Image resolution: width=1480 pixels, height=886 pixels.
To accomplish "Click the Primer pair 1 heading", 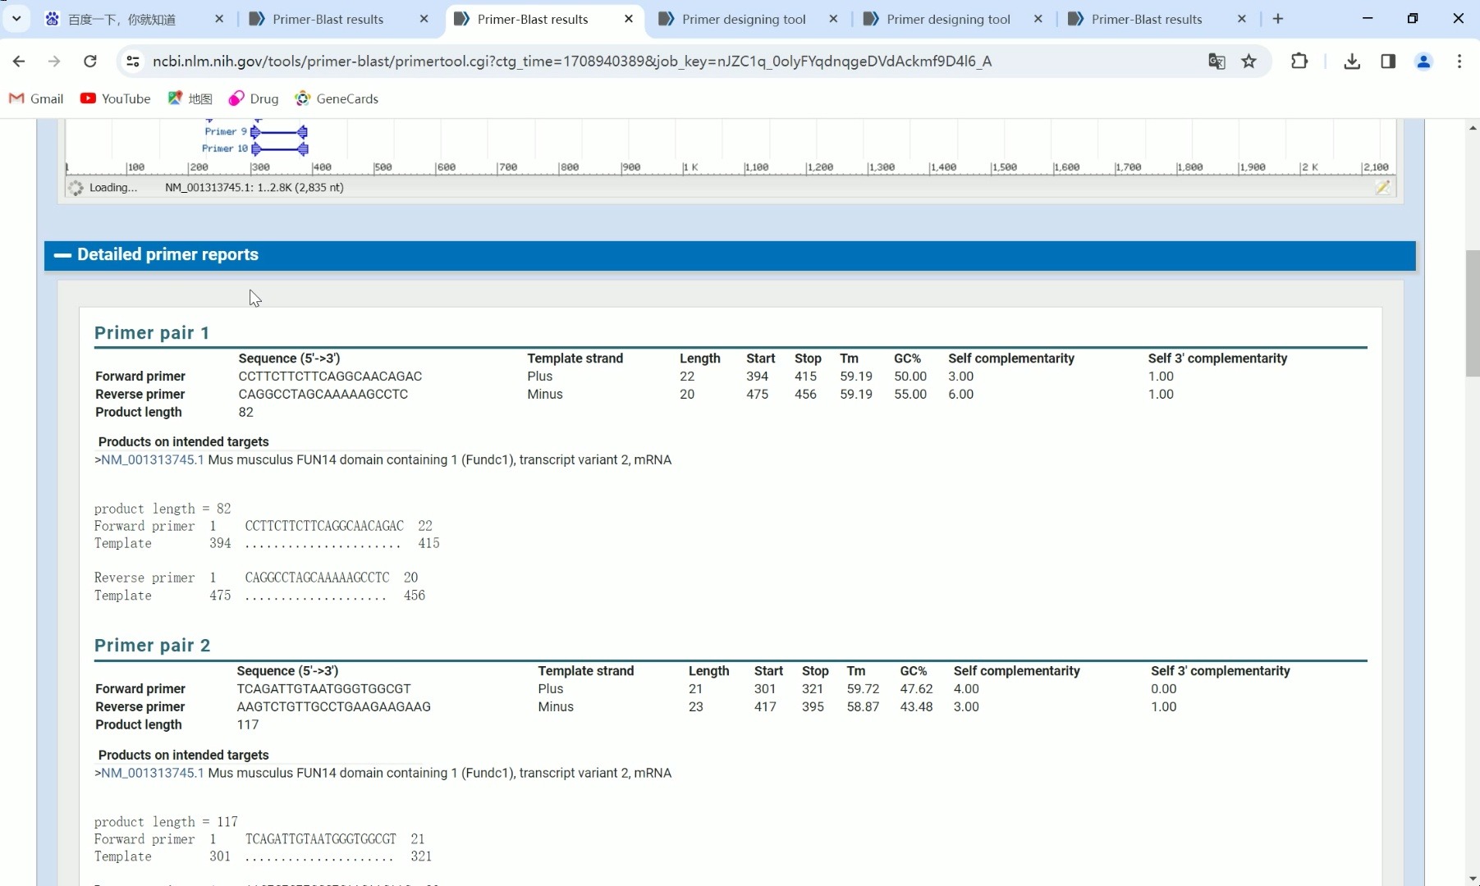I will pyautogui.click(x=152, y=332).
